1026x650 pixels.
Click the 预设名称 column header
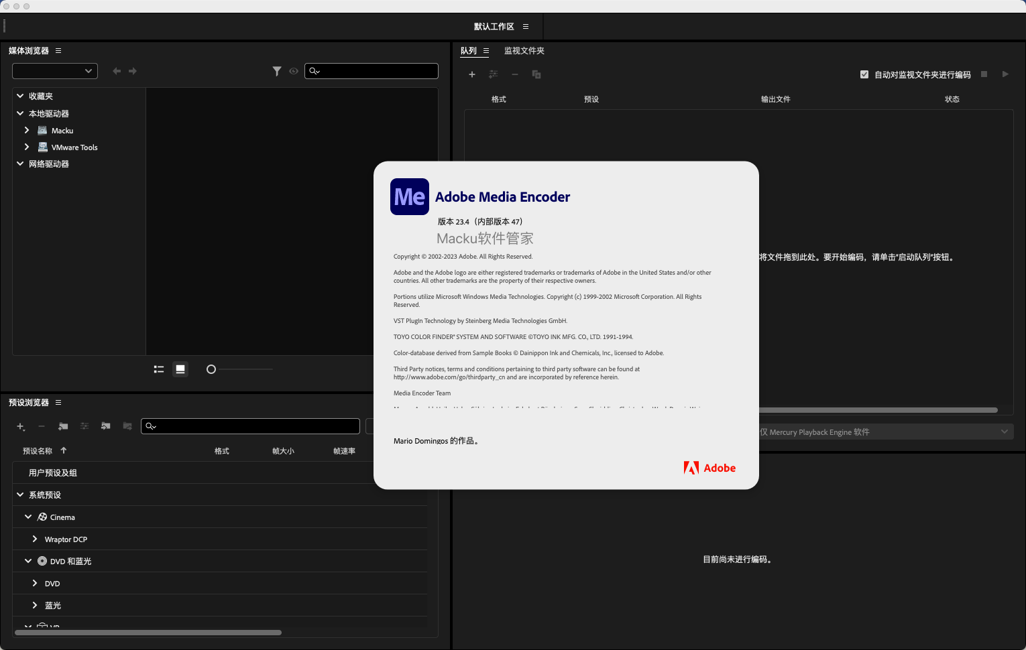pyautogui.click(x=38, y=451)
